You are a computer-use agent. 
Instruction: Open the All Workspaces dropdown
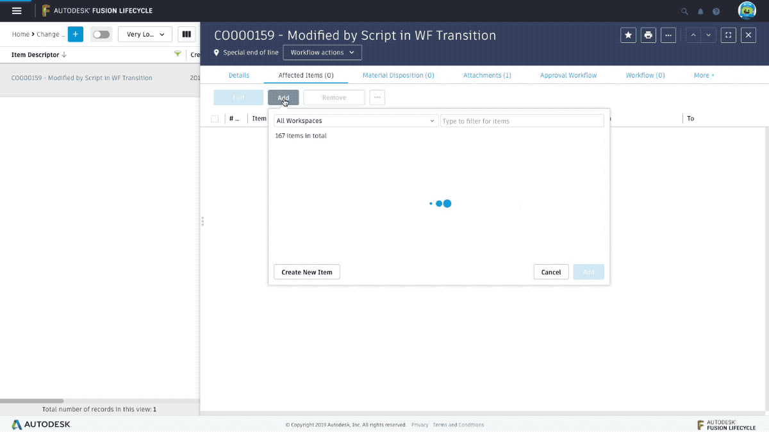[x=356, y=120]
